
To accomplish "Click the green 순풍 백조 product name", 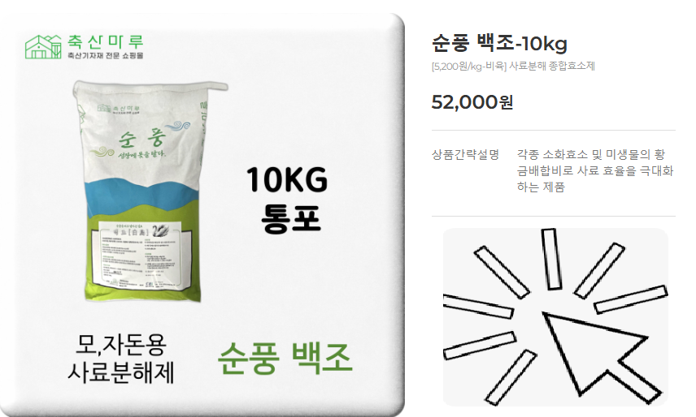I will [285, 358].
